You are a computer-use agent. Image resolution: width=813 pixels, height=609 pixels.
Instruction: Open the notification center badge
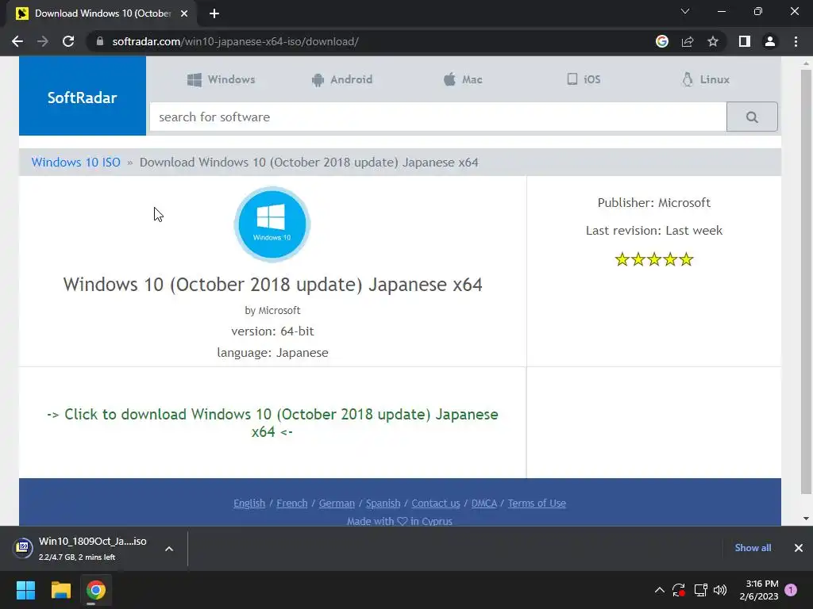[x=792, y=590]
